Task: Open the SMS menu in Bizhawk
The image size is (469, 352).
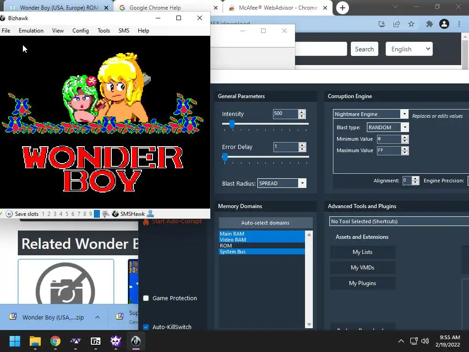Action: 124,31
